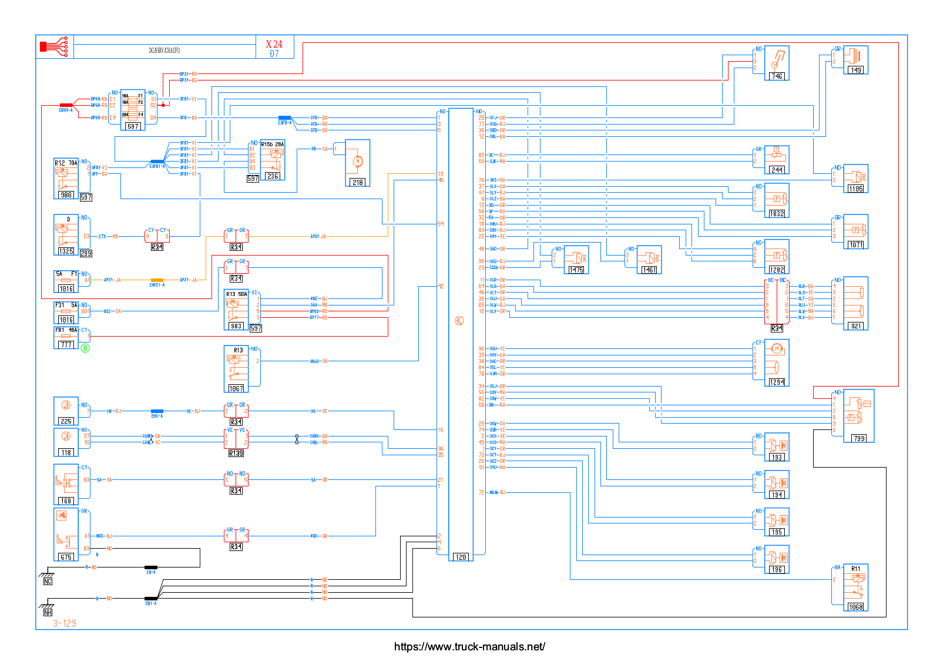
Task: Click the switch component labeled 1325
Action: tap(66, 235)
